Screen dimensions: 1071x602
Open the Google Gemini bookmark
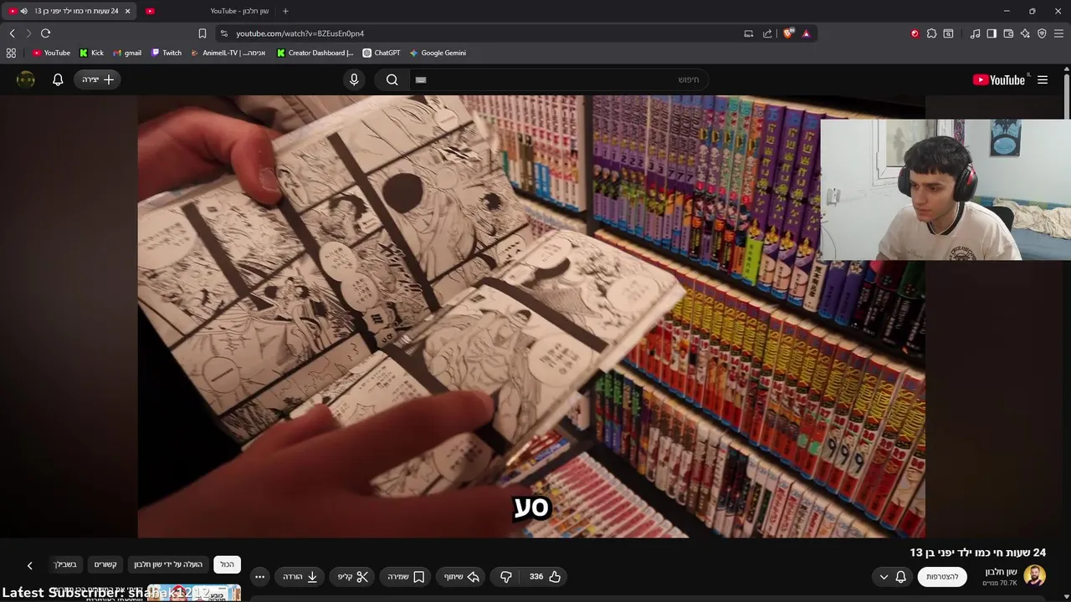click(438, 53)
